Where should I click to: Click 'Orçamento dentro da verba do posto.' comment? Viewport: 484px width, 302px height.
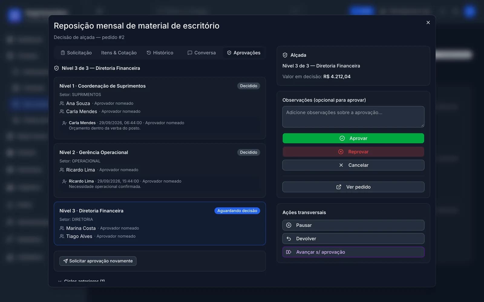[x=105, y=128]
